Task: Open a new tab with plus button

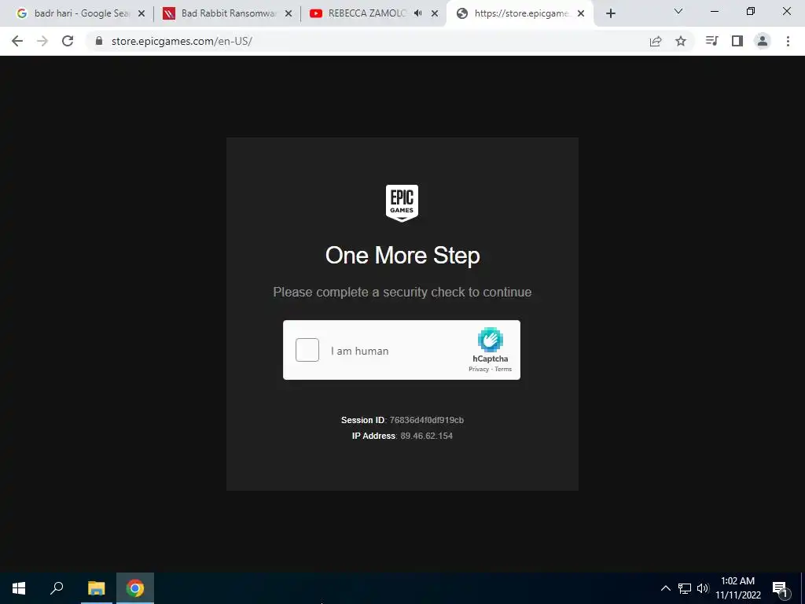Action: tap(610, 14)
